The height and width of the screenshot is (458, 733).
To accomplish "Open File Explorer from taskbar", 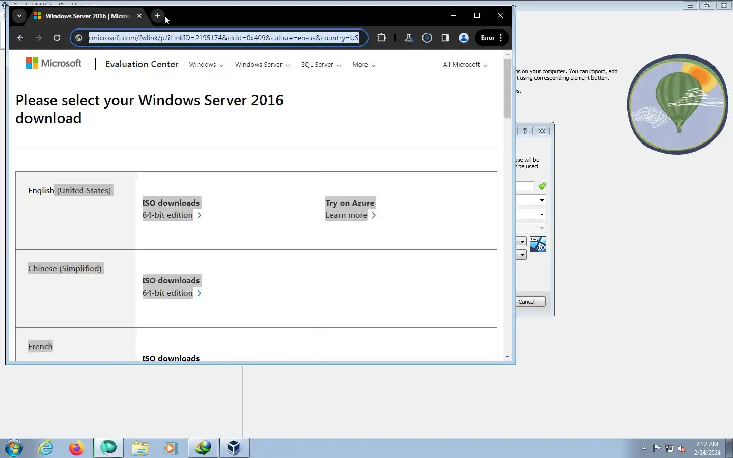I will 140,448.
